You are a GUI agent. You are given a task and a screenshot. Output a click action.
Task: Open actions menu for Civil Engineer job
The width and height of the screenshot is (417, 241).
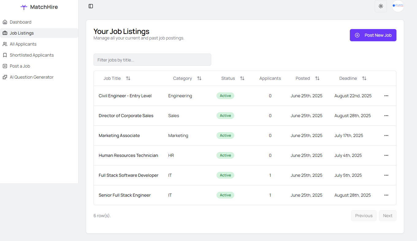[386, 96]
